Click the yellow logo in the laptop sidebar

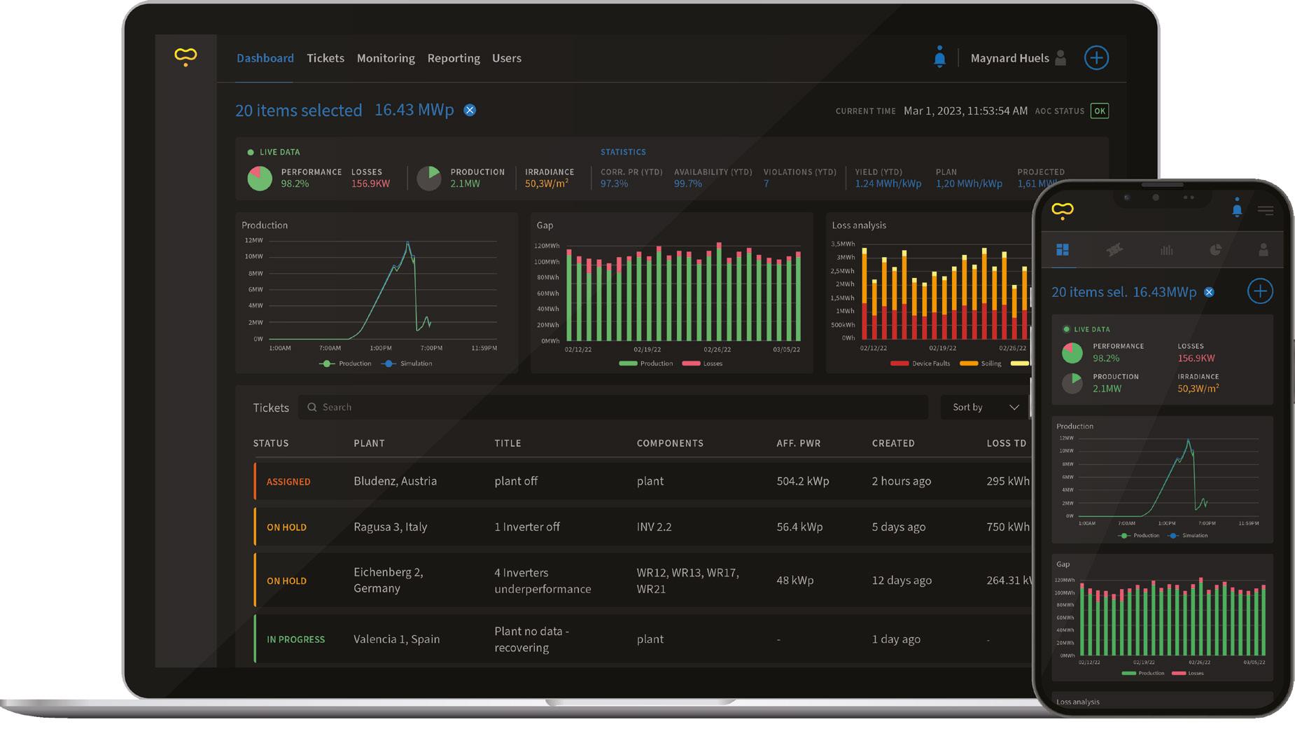coord(185,57)
